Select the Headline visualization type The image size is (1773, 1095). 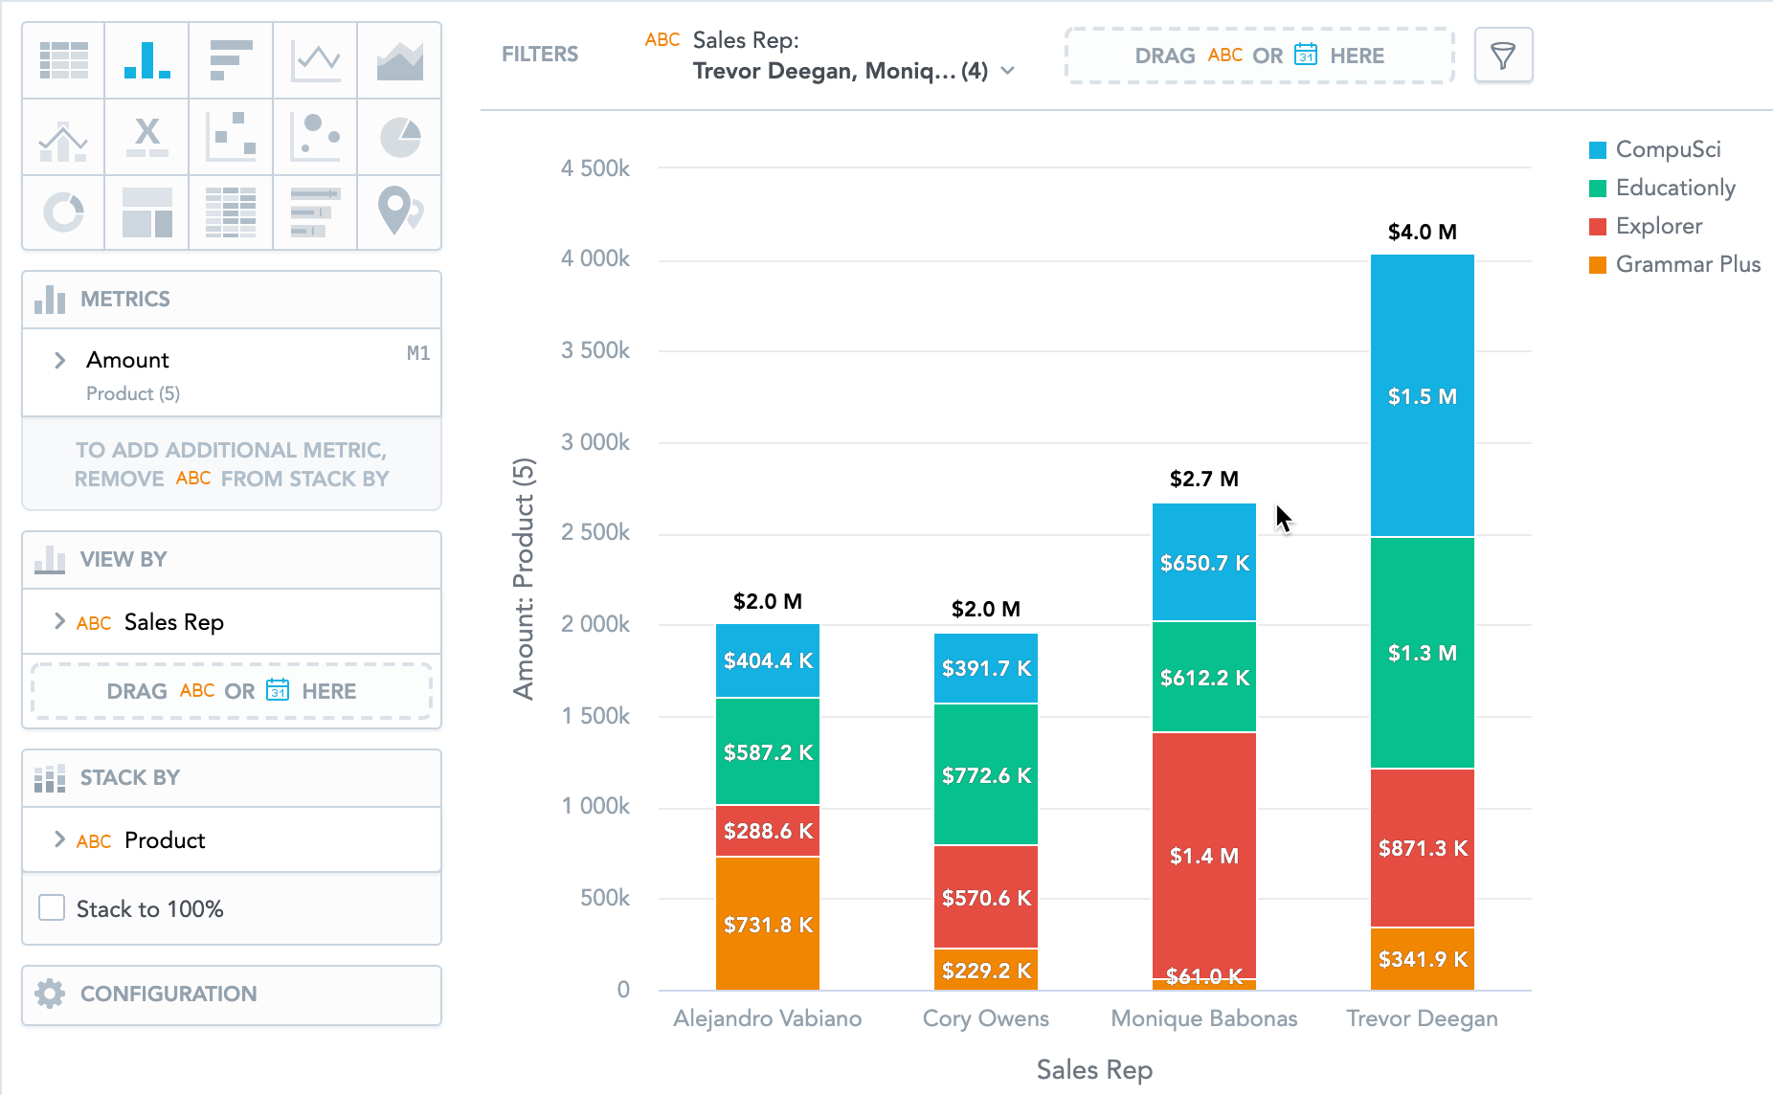(x=147, y=137)
